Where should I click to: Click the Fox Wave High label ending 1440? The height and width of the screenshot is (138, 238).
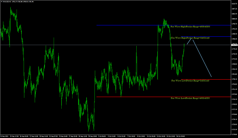point(190,38)
